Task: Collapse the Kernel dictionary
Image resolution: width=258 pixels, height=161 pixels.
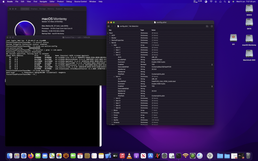Action: (110, 43)
